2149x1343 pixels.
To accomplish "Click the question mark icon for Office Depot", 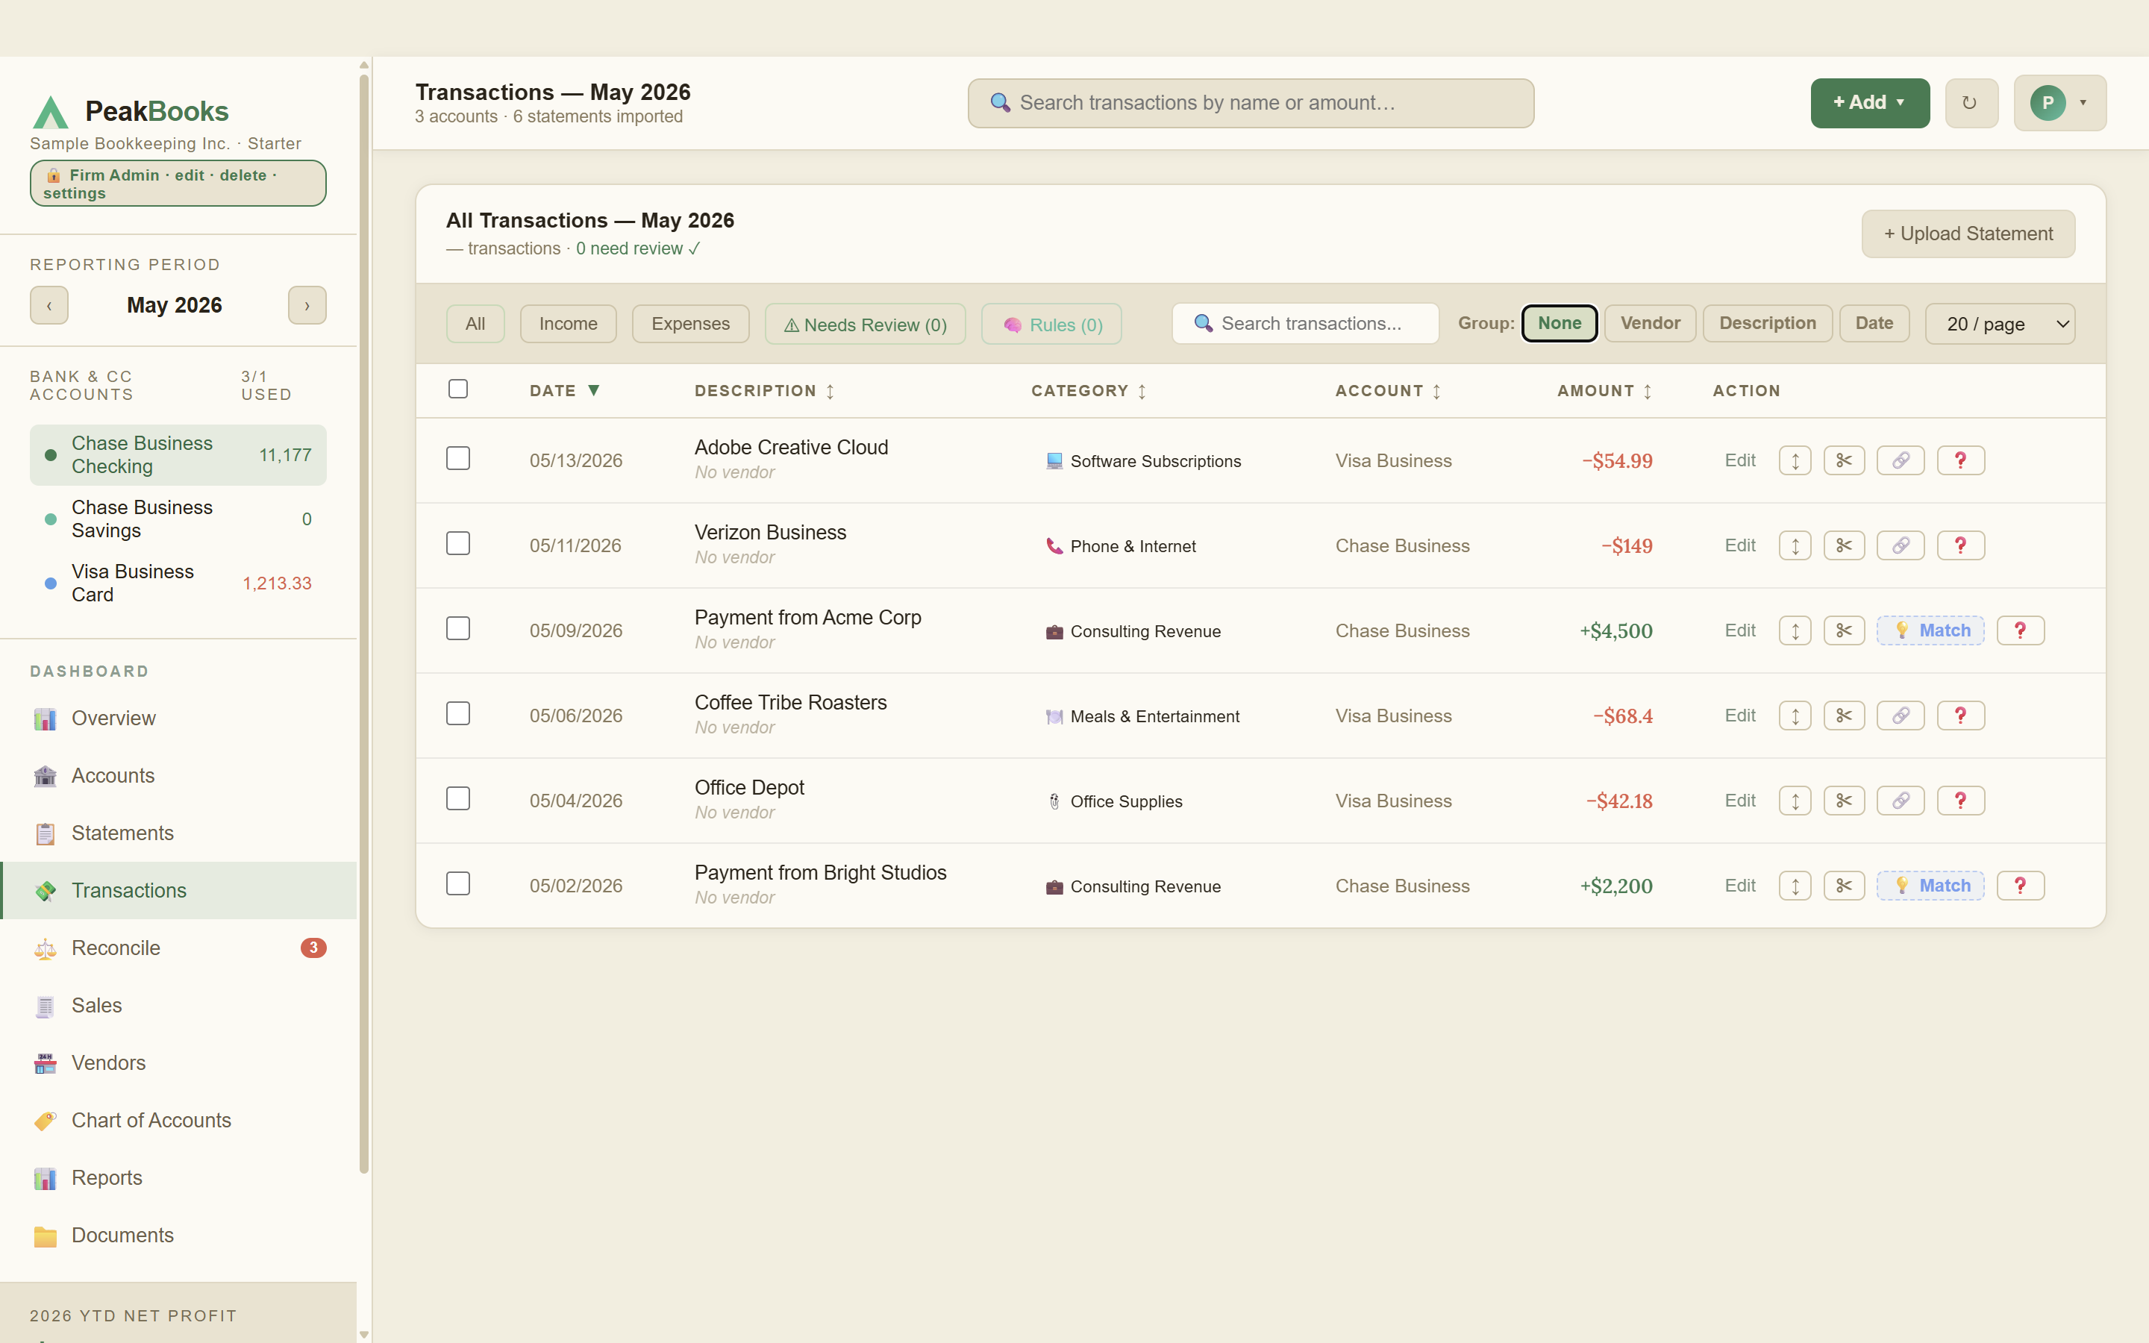I will tap(1960, 801).
